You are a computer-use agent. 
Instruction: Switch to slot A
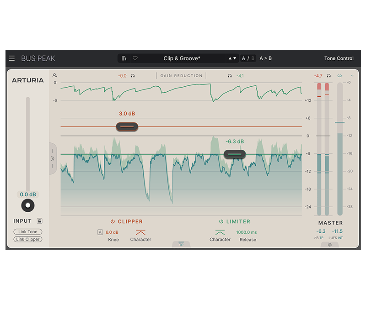coord(243,58)
